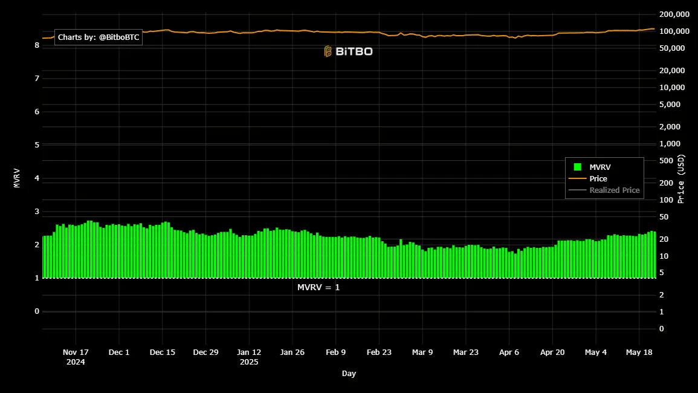Click the green MVRV legend swatch
698x393 pixels.
tap(577, 167)
